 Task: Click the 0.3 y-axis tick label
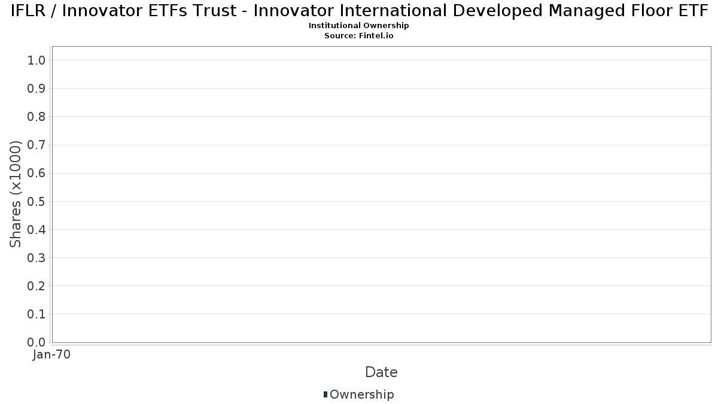point(36,258)
